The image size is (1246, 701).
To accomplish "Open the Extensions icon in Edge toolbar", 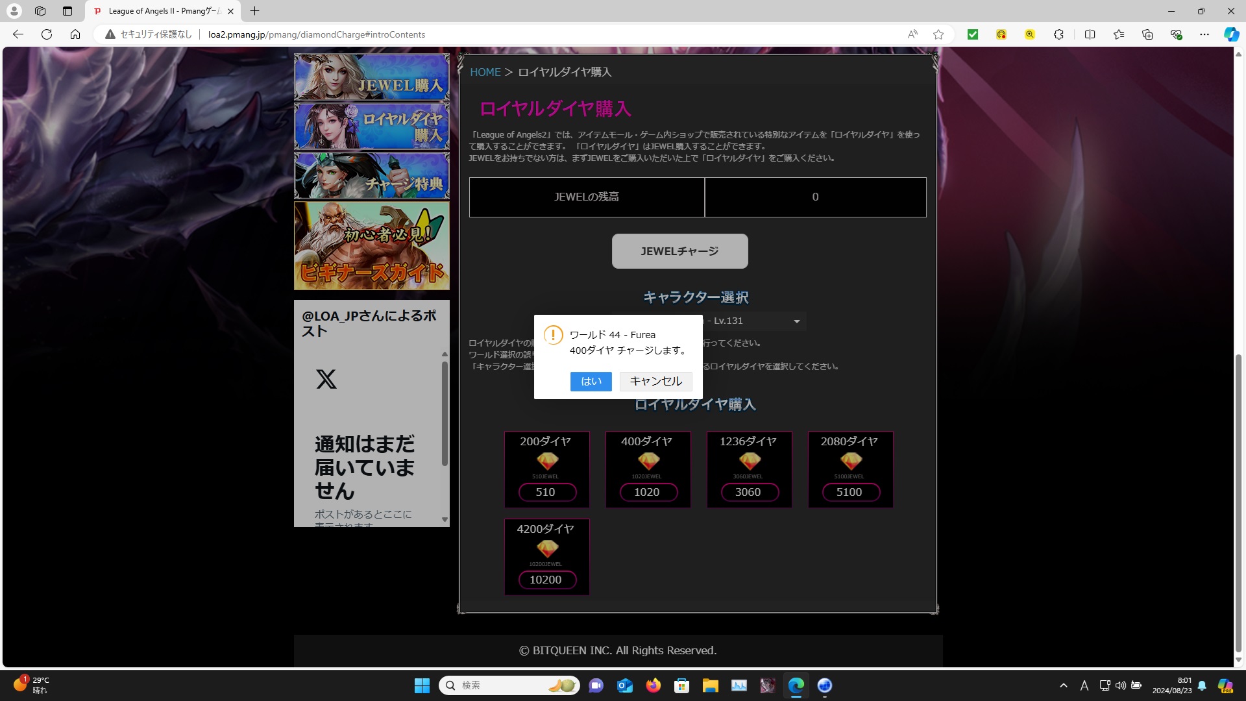I will pos(1059,34).
